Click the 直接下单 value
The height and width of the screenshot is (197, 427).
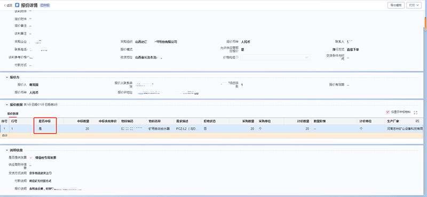coord(353,50)
